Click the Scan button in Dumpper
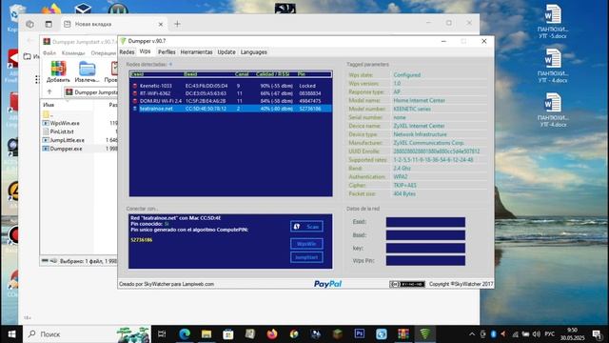Screen dimensions: 609x343 click(x=306, y=227)
